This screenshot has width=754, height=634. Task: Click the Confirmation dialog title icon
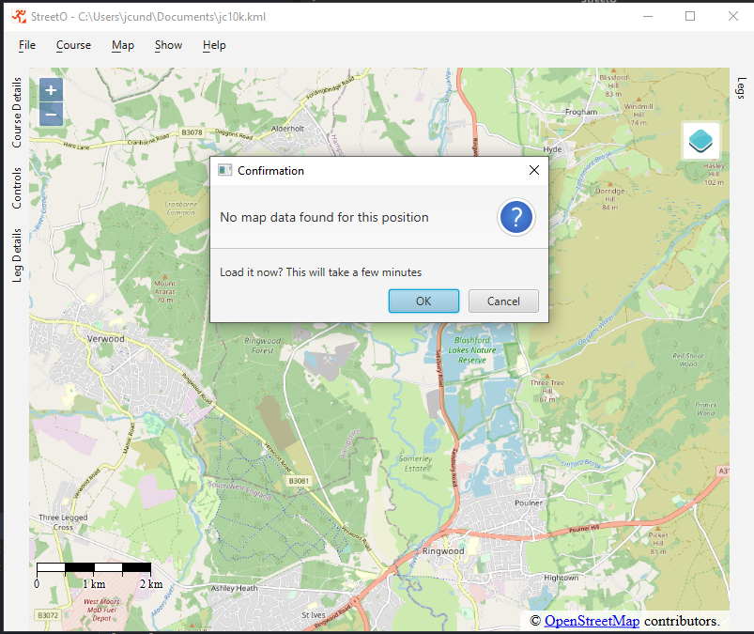click(225, 171)
